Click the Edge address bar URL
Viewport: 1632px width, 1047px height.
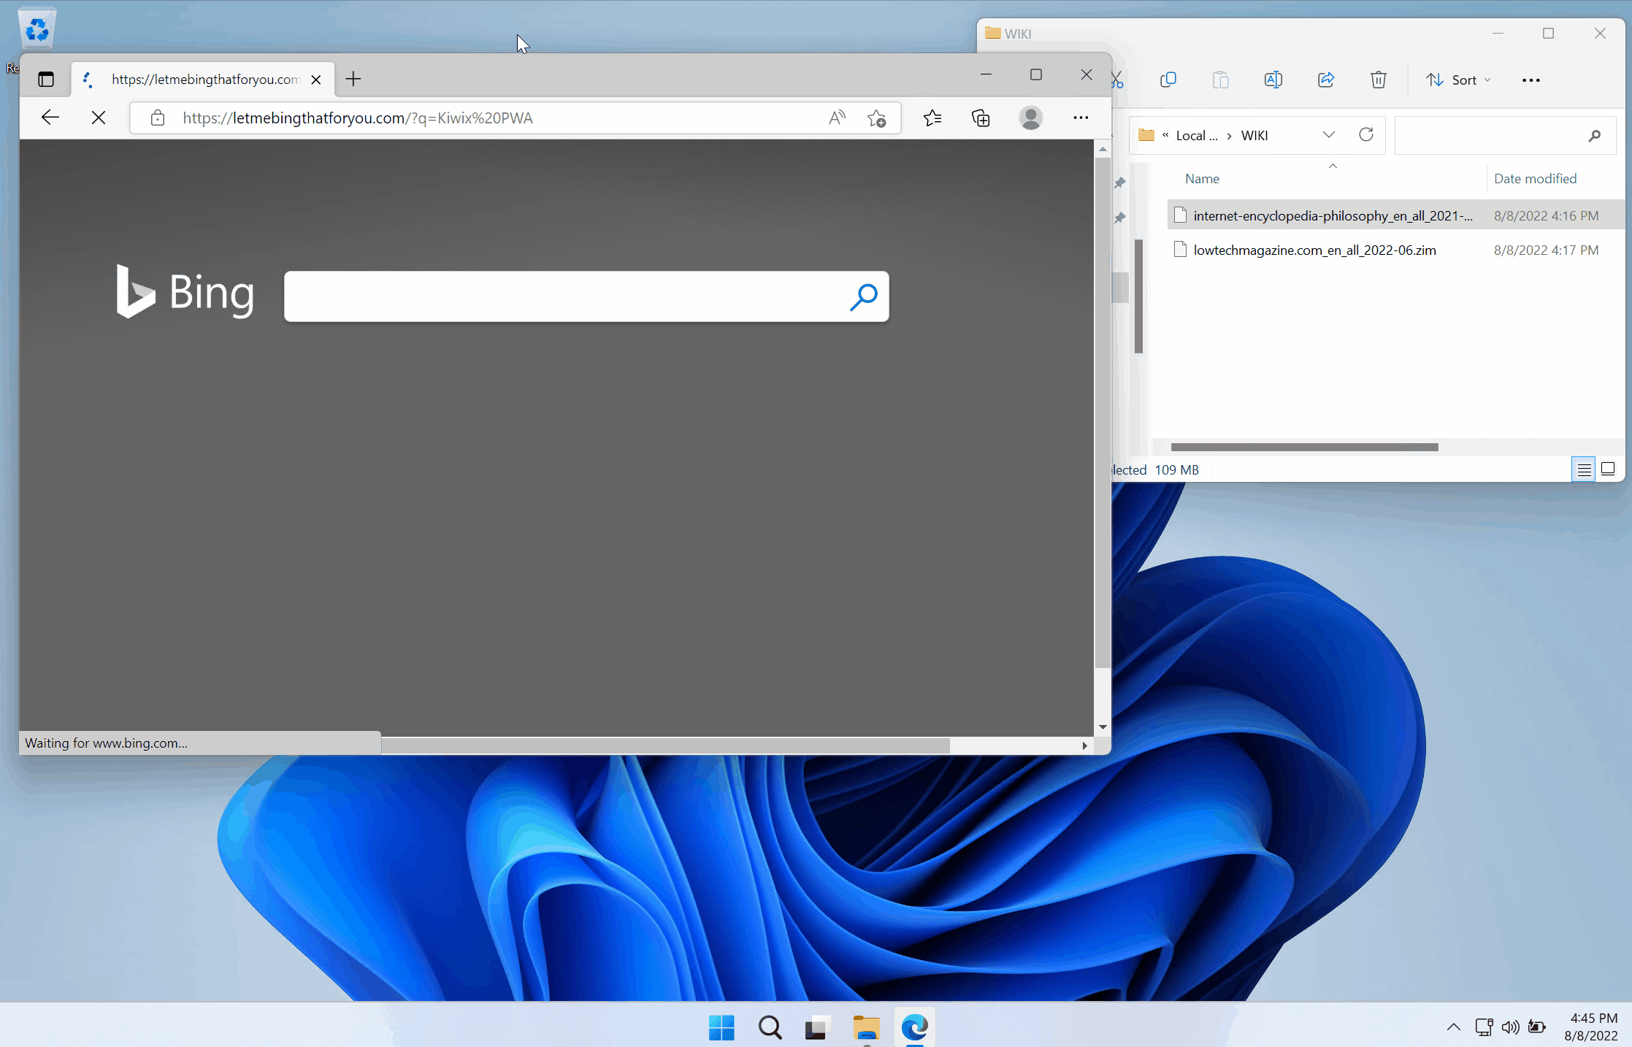point(358,118)
